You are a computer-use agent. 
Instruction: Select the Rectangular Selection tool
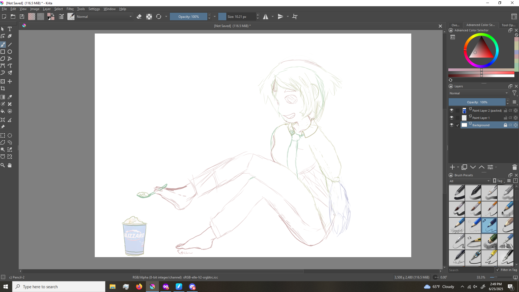3,135
